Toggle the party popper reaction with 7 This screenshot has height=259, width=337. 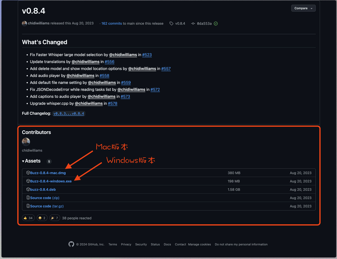coord(55,218)
